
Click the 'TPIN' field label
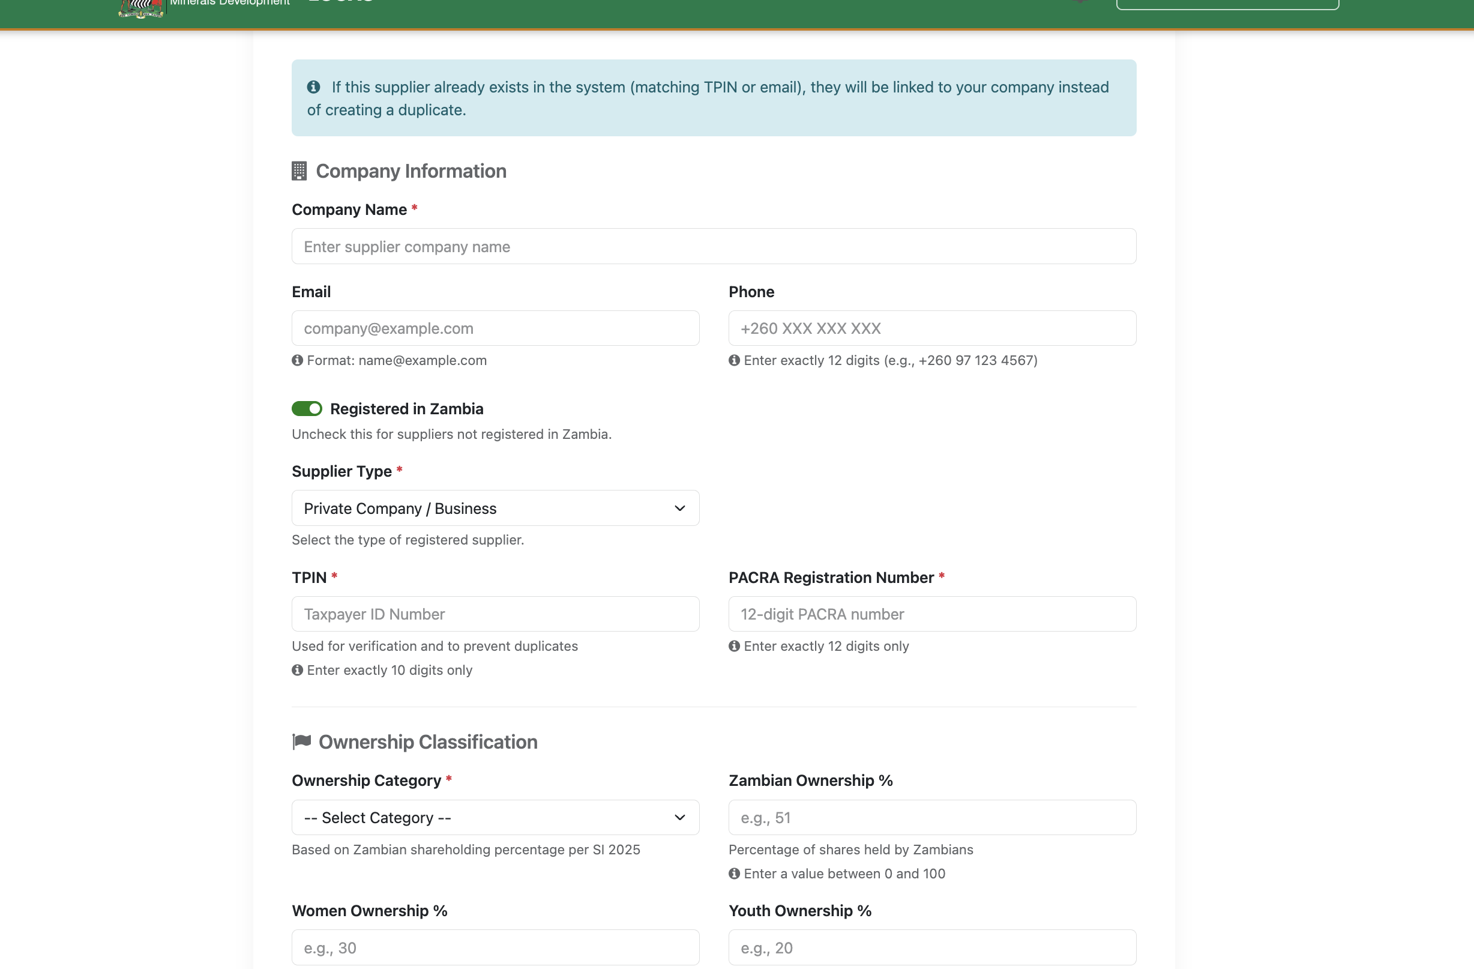pos(309,578)
